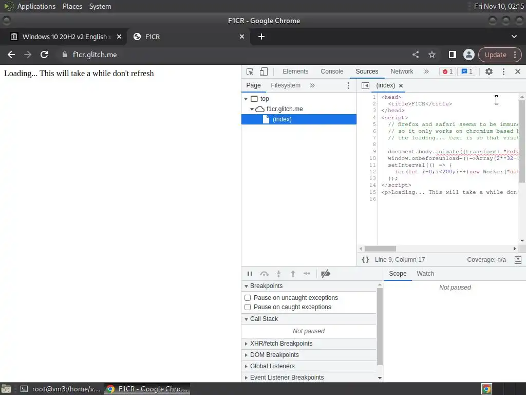526x395 pixels.
Task: Select the Page navigator tab
Action: coord(253,85)
